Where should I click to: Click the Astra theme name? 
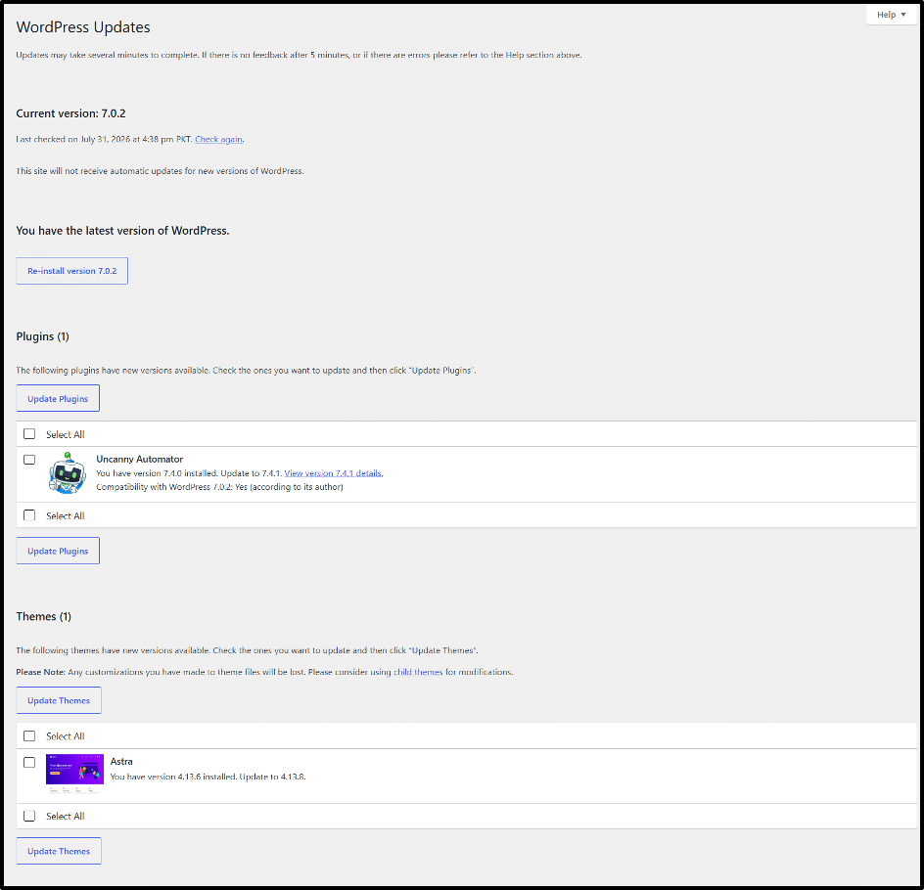121,762
